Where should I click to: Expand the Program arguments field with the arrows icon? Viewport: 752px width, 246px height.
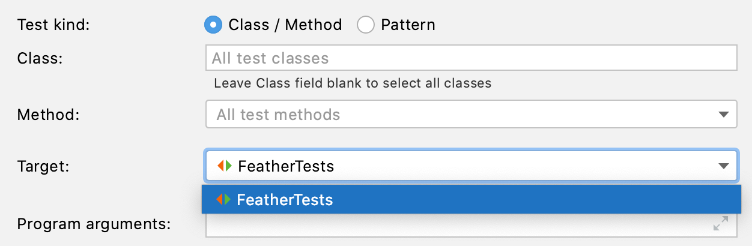(x=720, y=224)
